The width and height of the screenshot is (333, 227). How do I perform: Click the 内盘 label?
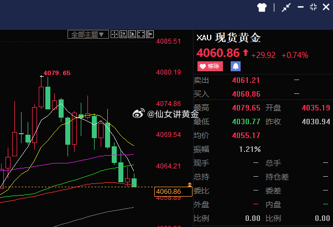(273, 204)
